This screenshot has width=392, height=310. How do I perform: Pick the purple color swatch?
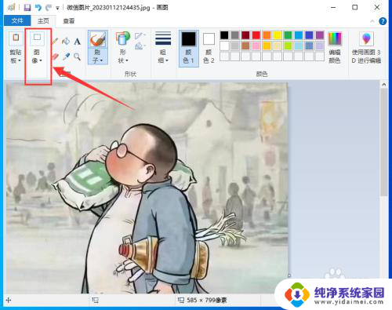[x=320, y=35]
